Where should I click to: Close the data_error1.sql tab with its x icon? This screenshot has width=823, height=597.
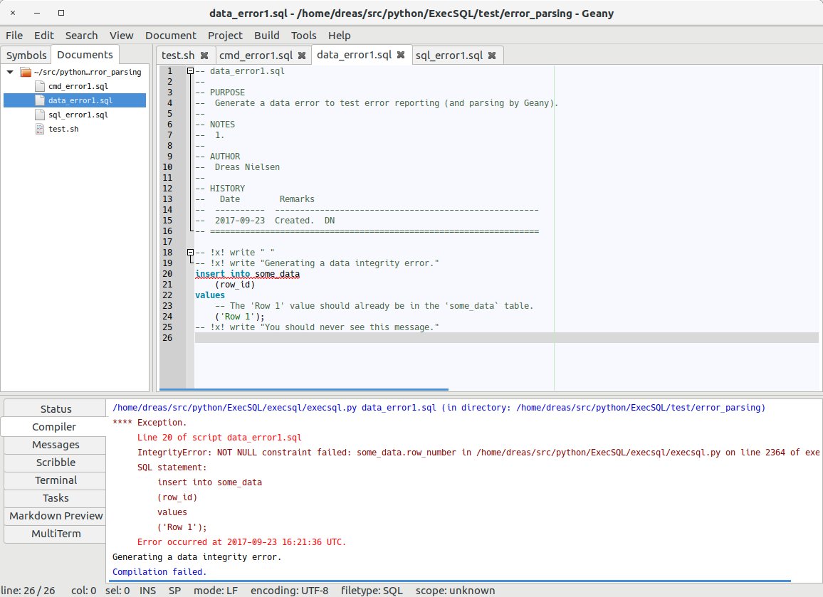pos(401,55)
